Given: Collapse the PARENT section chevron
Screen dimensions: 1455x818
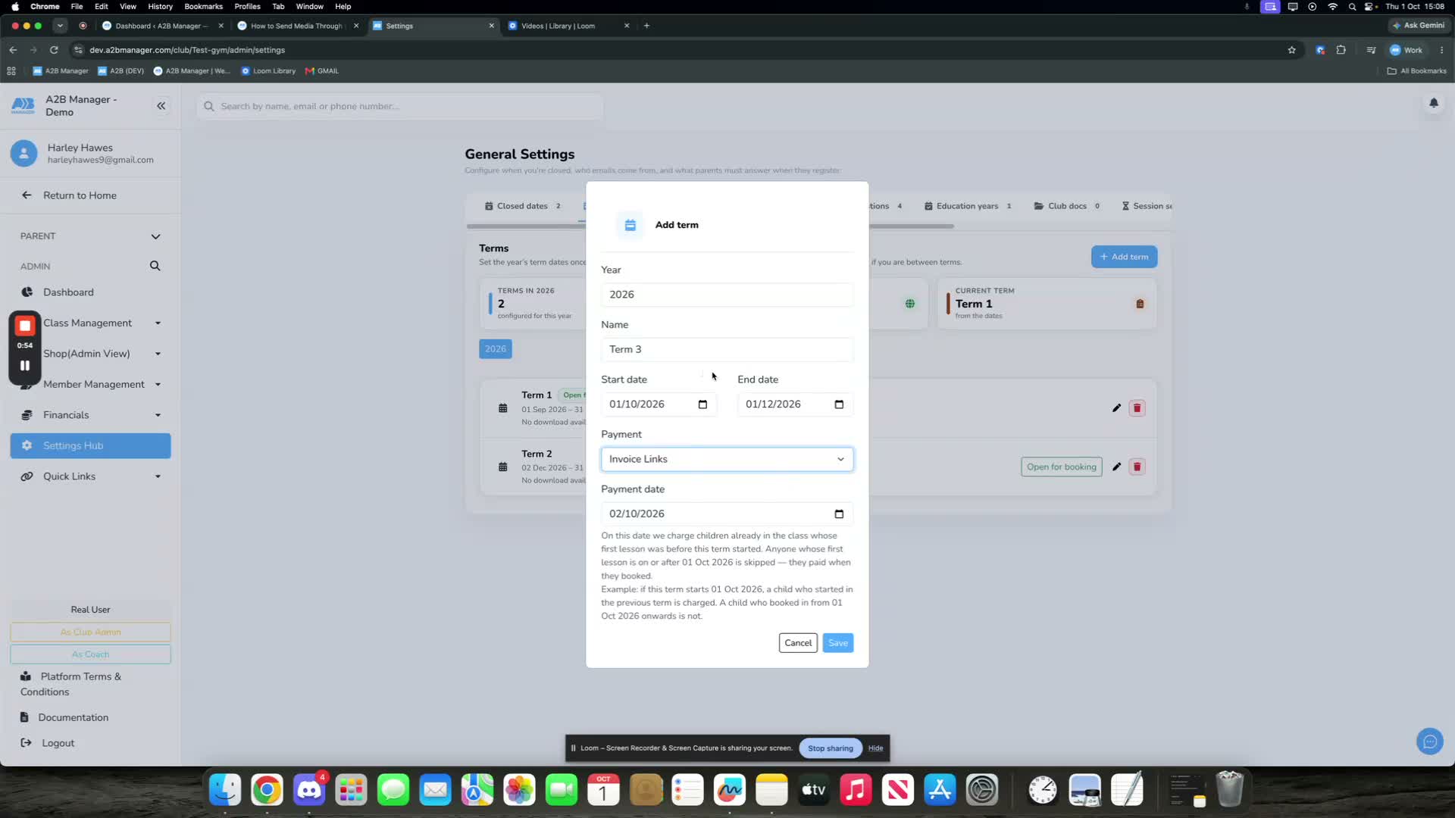Looking at the screenshot, I should point(155,236).
